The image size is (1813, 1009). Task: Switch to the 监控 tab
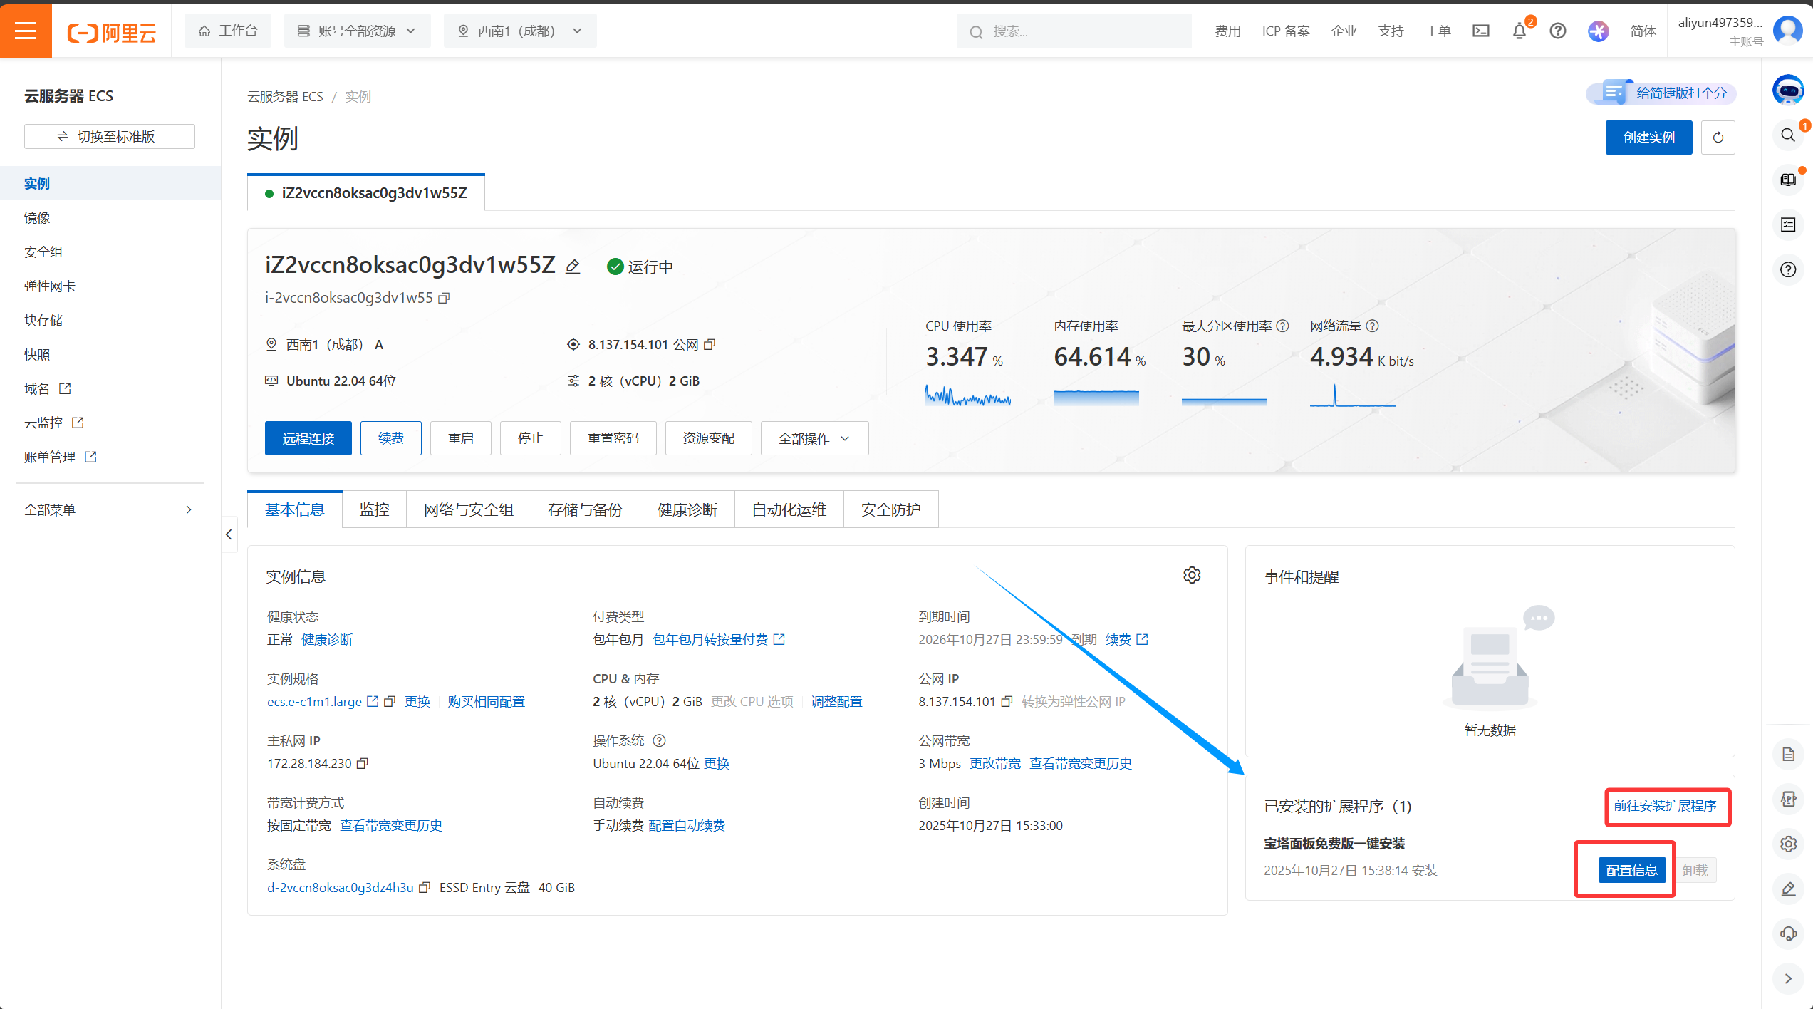pos(374,509)
